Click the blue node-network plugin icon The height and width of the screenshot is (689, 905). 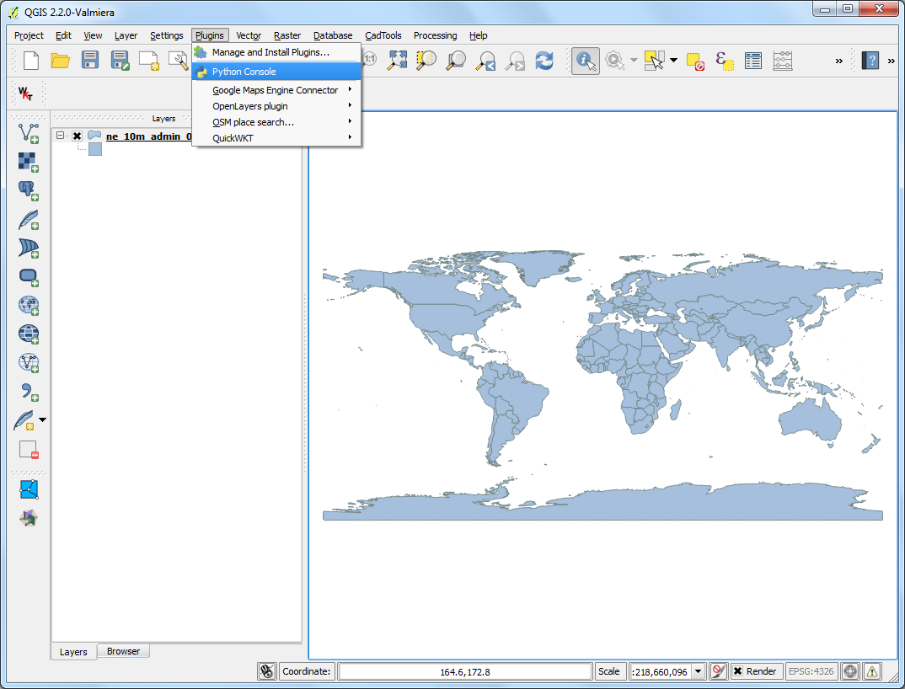(x=29, y=489)
